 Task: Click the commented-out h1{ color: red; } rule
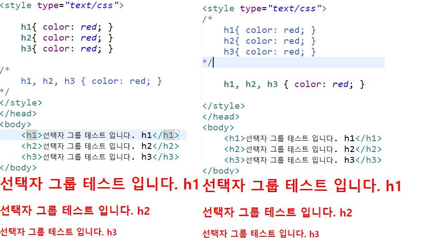pyautogui.click(x=270, y=30)
